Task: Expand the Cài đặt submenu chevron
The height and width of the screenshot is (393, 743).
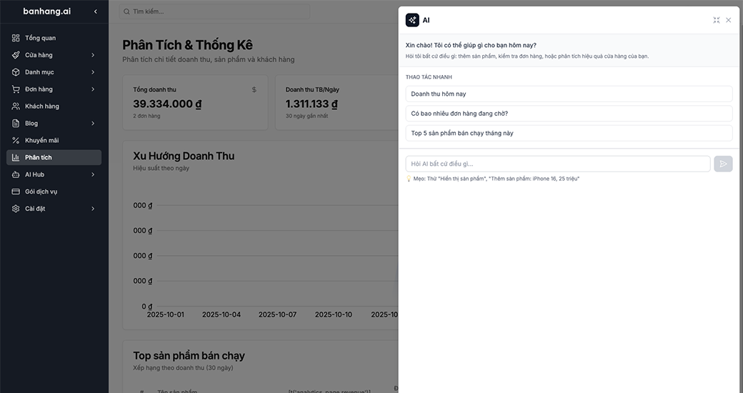Action: [93, 209]
